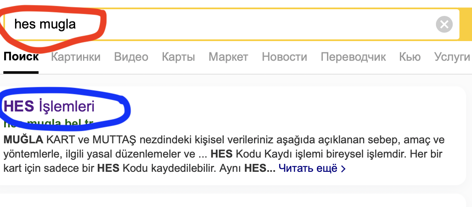This screenshot has width=472, height=207.
Task: Click the green hes.mugla.bel.tr URL
Action: [48, 123]
